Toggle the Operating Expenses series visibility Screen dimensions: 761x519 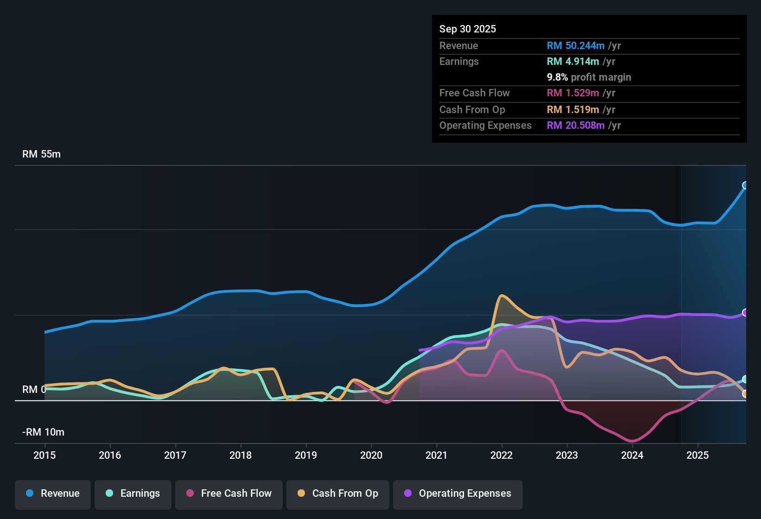pos(457,494)
